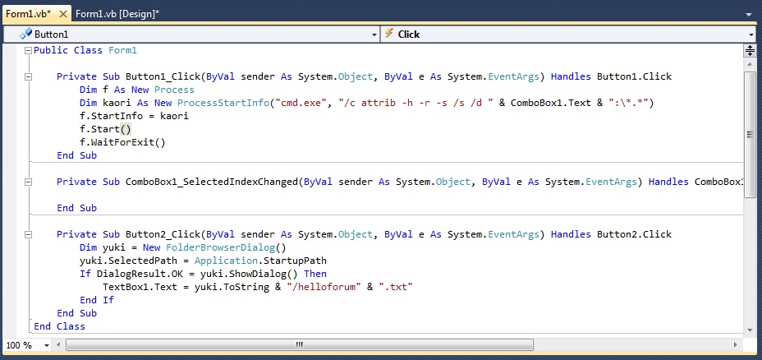The height and width of the screenshot is (360, 762).
Task: Open the active files list dropdown arrow
Action: pos(749,15)
